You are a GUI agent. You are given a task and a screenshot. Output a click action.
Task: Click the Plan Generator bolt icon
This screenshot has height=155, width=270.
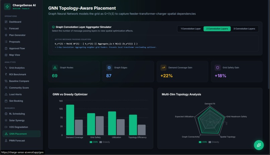[6, 35]
